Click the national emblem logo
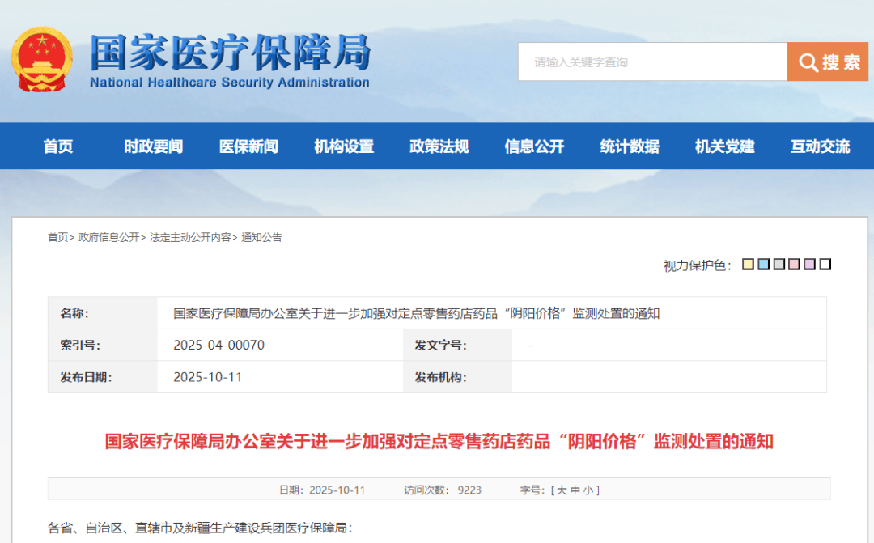 click(41, 60)
